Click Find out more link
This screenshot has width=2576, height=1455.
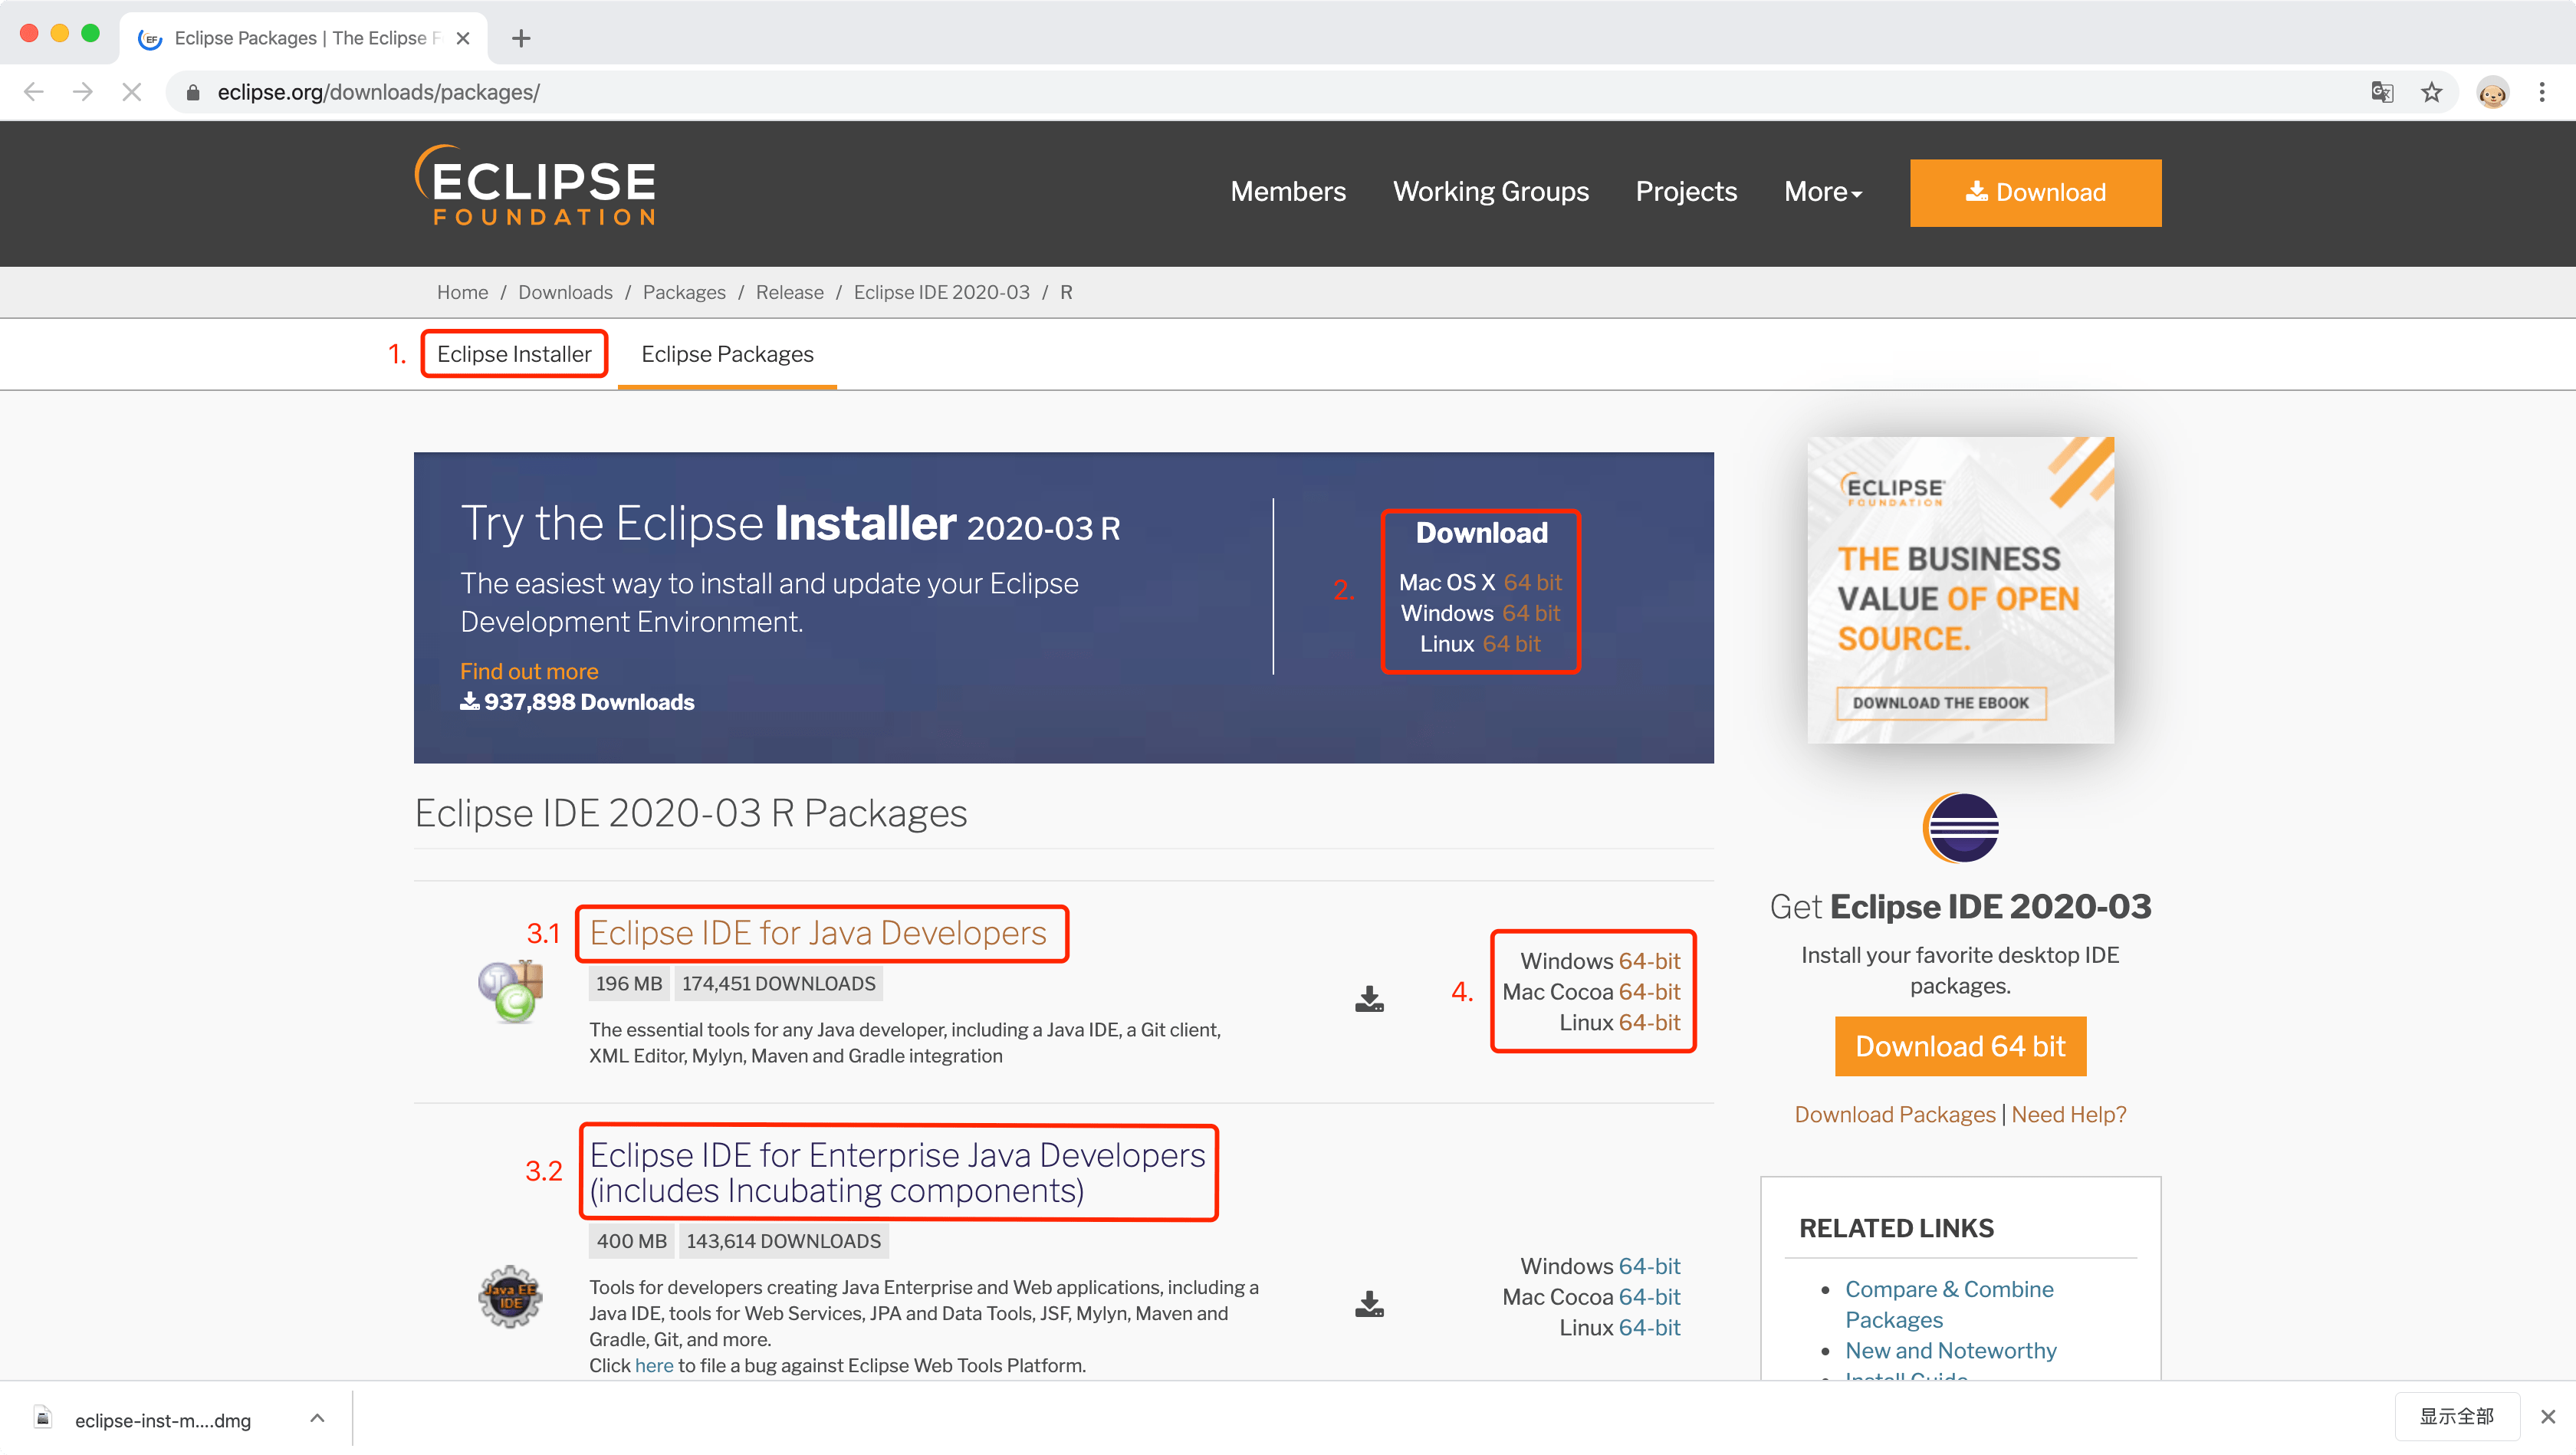[x=528, y=671]
